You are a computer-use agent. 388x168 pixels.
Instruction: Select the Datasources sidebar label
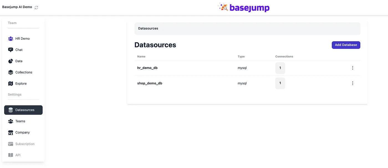(25, 110)
